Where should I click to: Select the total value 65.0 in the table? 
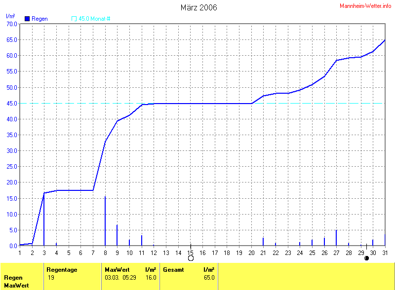(208, 278)
